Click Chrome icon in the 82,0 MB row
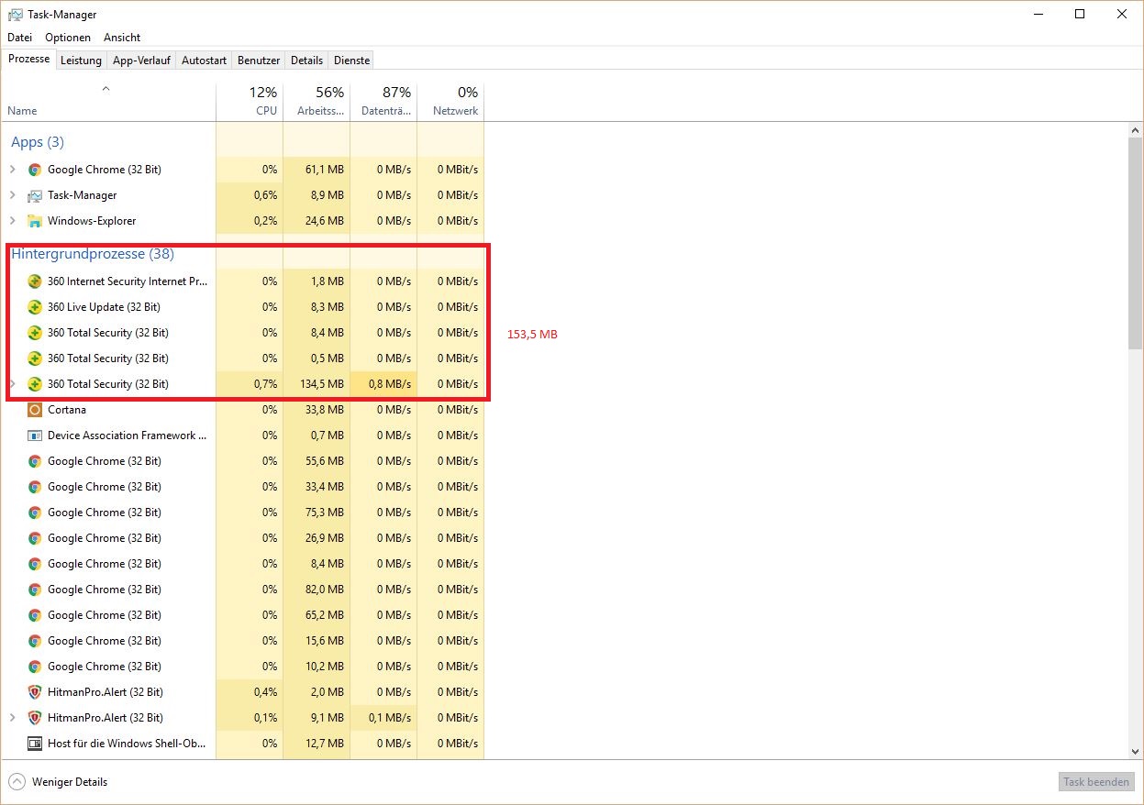 pos(35,590)
